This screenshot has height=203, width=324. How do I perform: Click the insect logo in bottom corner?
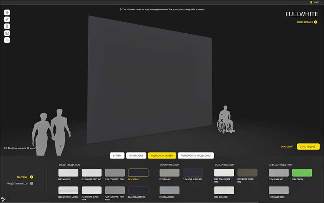[4, 199]
